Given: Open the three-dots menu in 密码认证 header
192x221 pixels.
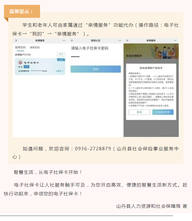Looking at the screenshot, I should pyautogui.click(x=120, y=40).
